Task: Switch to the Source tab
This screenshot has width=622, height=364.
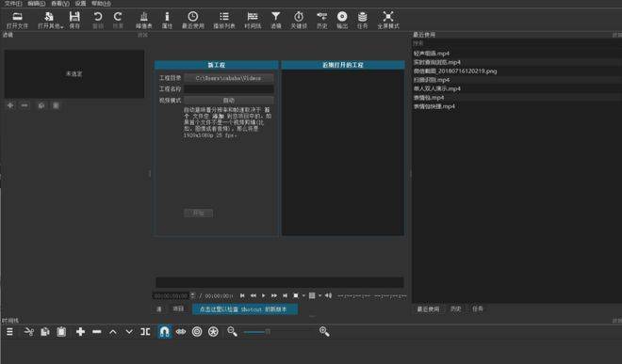Action: 159,309
